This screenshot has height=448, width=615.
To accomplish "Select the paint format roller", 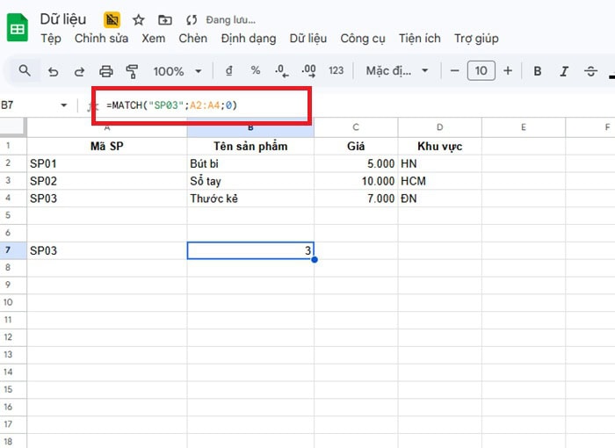I will [x=133, y=71].
